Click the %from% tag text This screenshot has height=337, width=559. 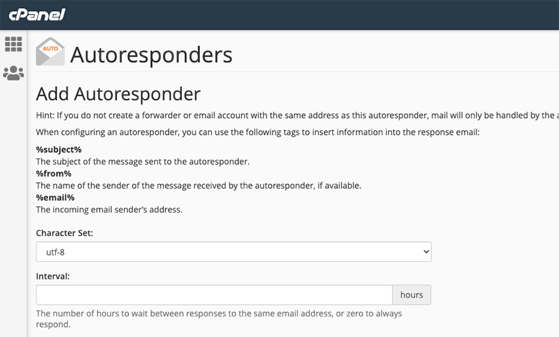[x=53, y=173]
